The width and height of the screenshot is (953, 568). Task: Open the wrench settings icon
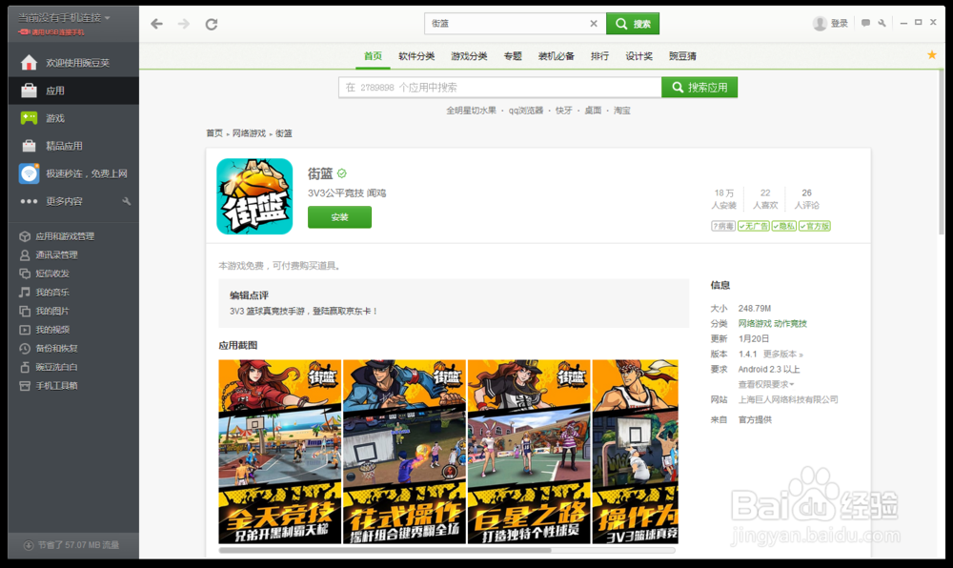click(882, 22)
